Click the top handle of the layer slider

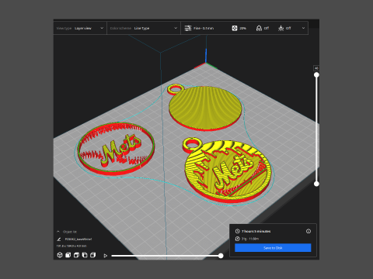(316, 75)
